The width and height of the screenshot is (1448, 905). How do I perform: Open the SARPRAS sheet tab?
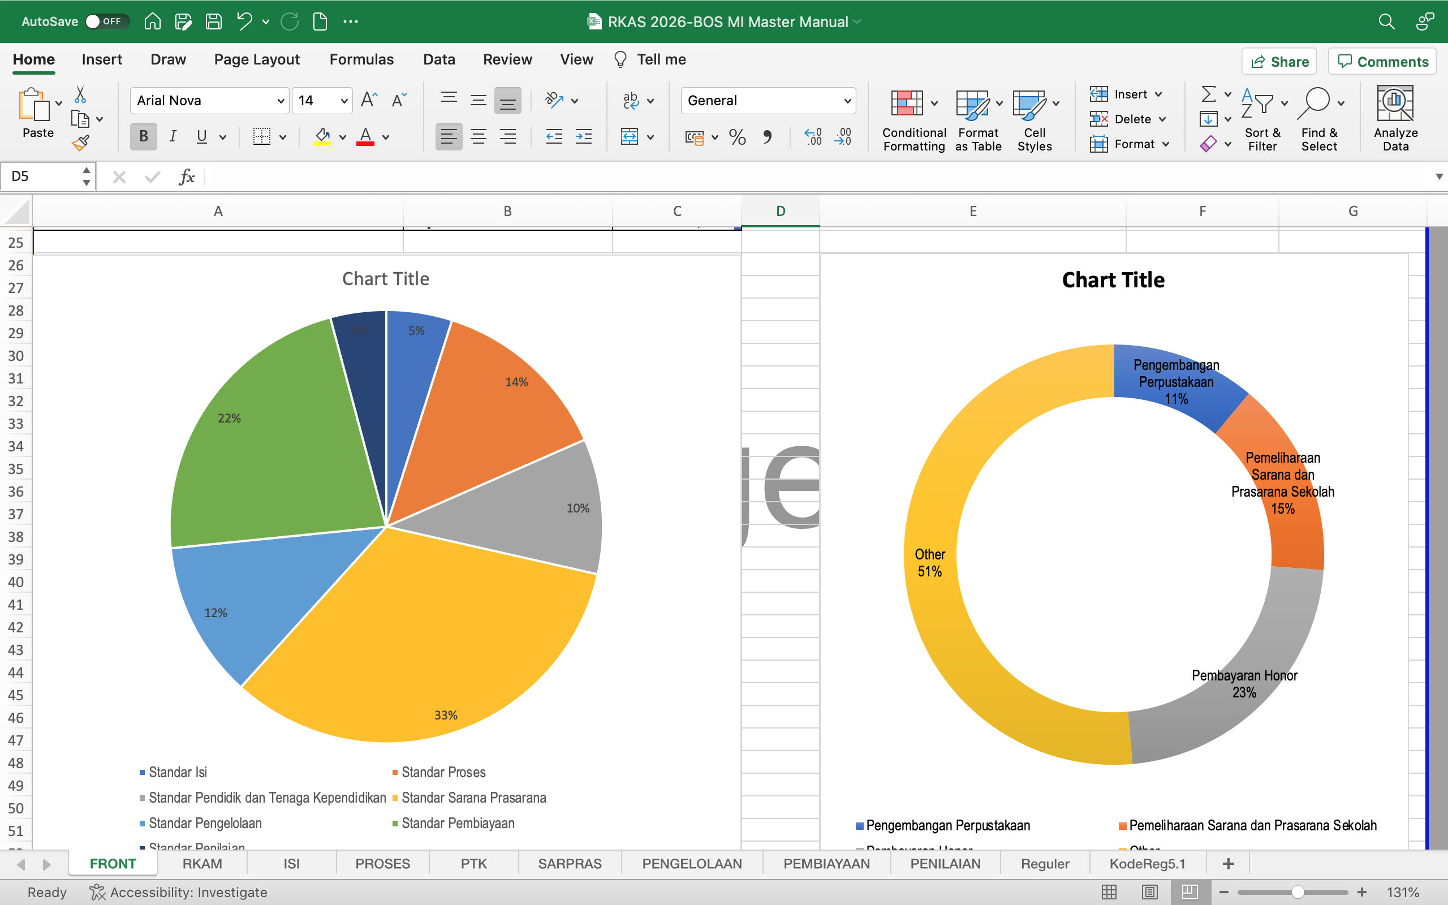pos(570,863)
